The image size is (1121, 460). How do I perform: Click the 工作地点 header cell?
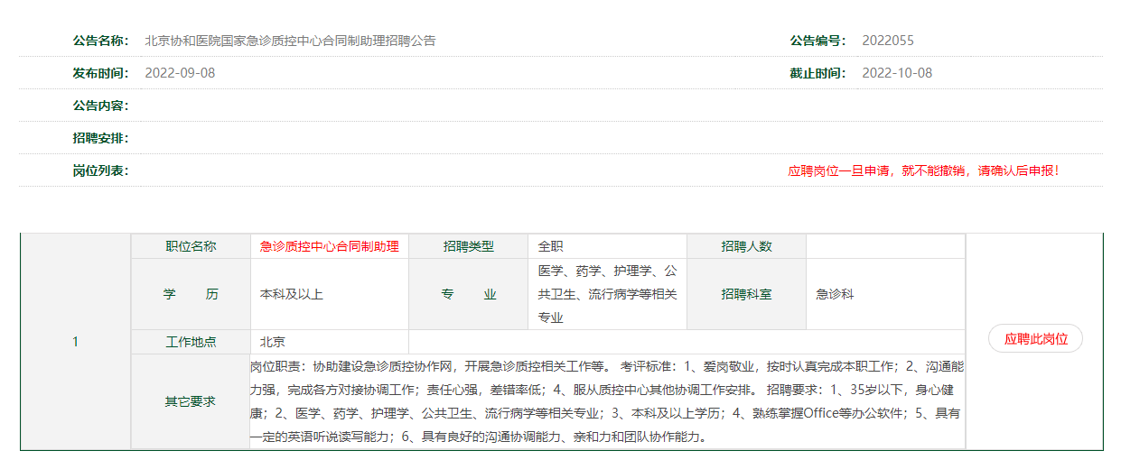[191, 342]
